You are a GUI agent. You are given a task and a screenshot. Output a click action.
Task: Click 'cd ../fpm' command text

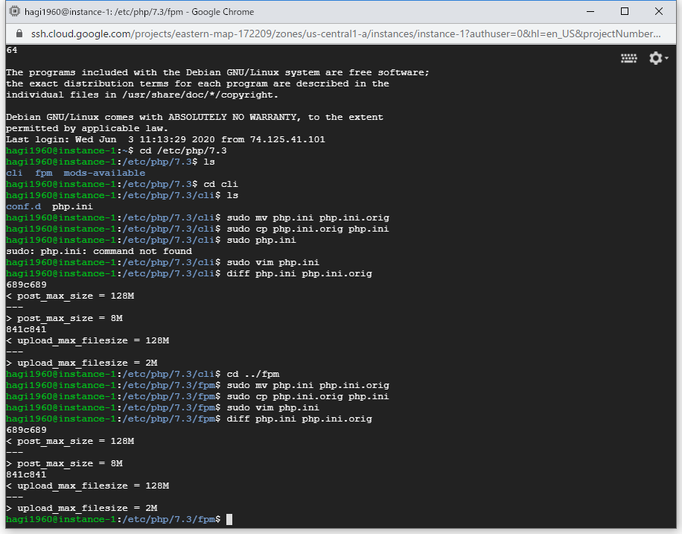(253, 374)
